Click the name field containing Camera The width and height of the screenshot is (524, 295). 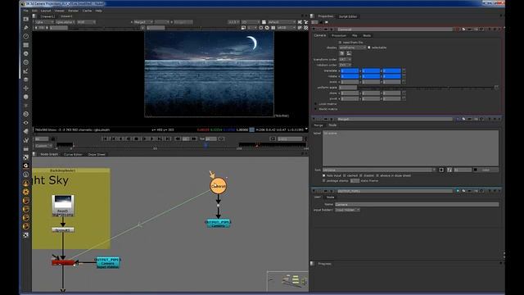pyautogui.click(x=417, y=204)
